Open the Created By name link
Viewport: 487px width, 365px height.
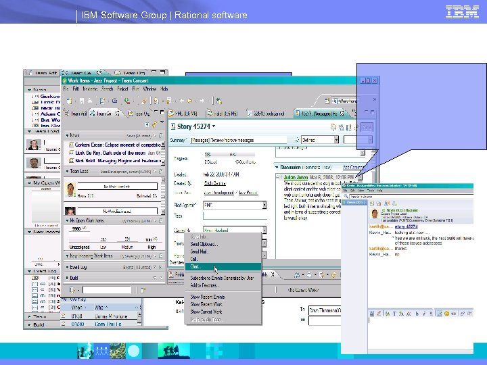pyautogui.click(x=215, y=183)
